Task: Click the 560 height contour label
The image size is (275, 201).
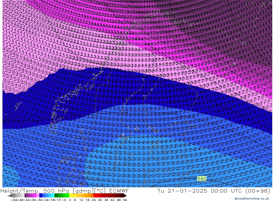Action: (202, 179)
